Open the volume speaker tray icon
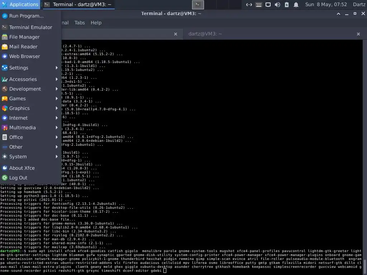Screen dimensions: 367x275 click(277, 5)
